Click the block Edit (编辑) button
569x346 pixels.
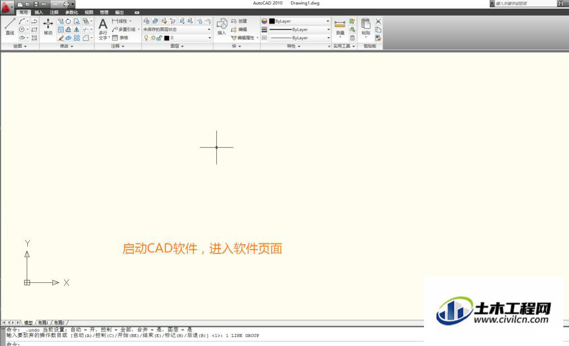pos(239,30)
